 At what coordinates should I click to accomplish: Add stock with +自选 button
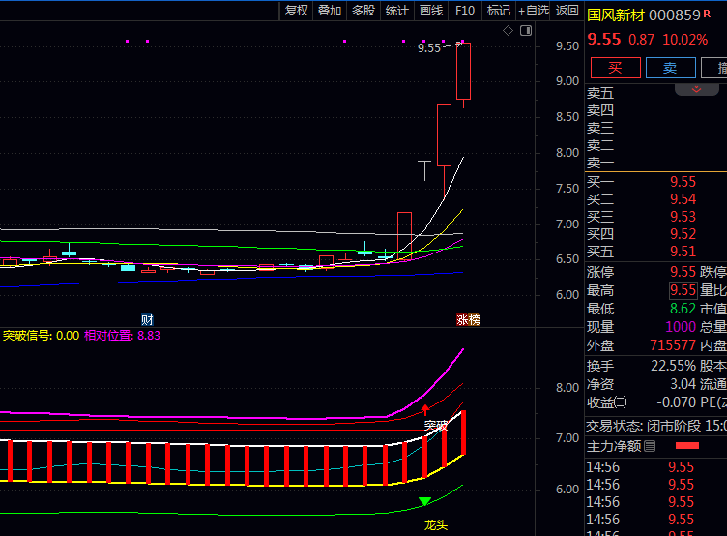[534, 10]
